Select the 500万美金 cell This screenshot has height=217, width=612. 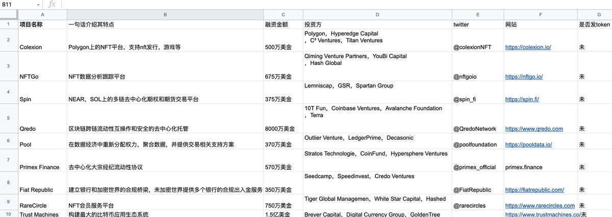(x=283, y=40)
